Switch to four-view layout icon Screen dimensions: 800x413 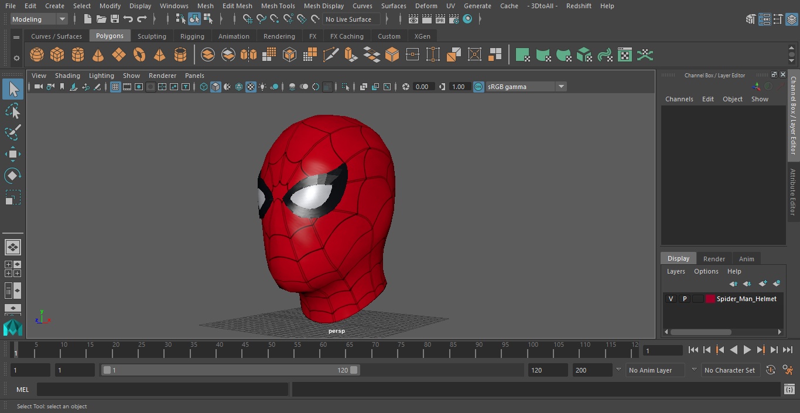click(13, 269)
